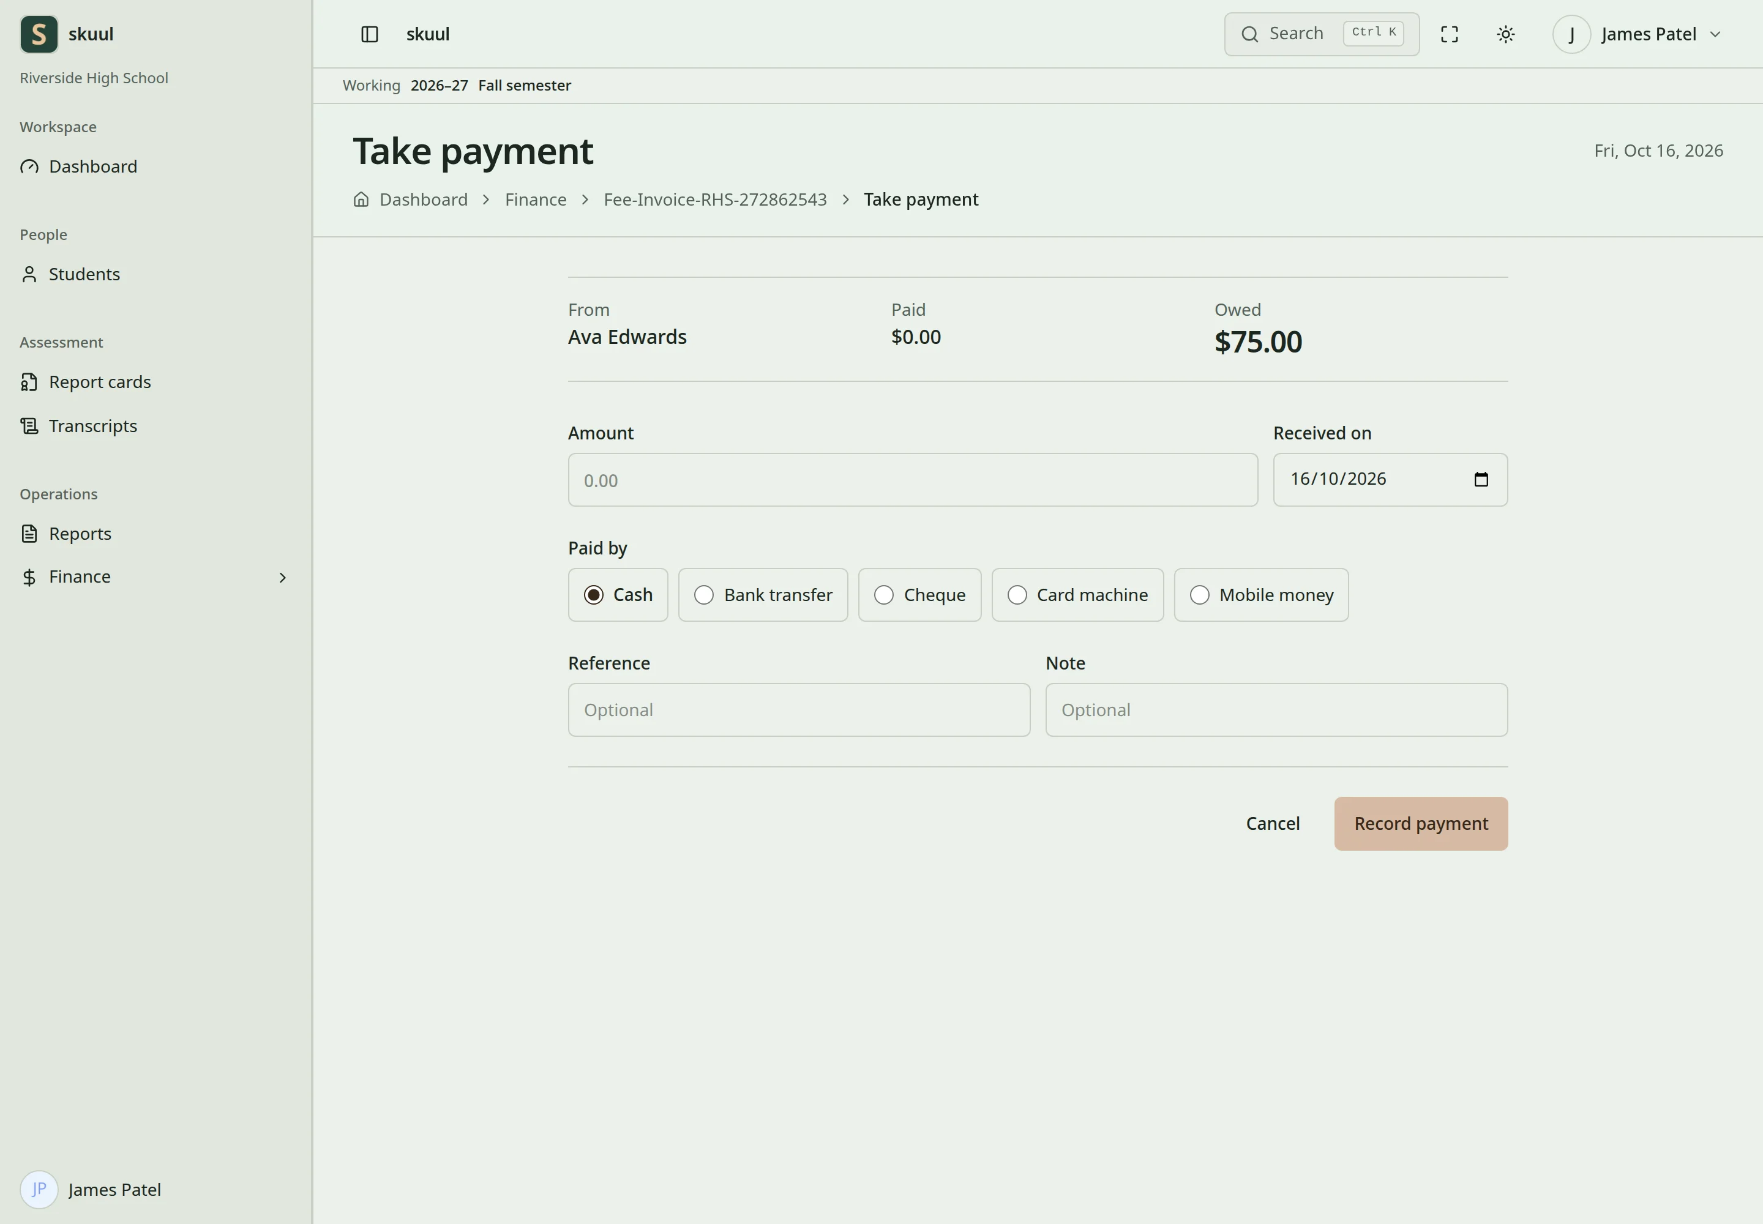Click 2026–27 working year label

[x=439, y=85]
